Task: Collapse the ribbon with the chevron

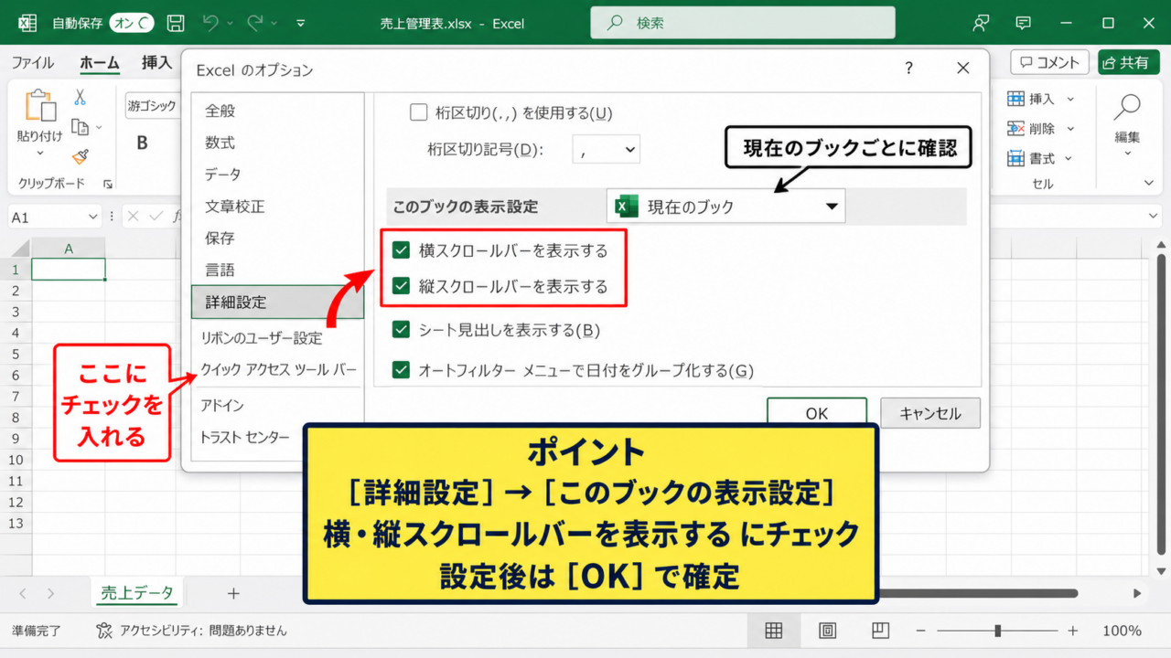Action: pos(1150,184)
